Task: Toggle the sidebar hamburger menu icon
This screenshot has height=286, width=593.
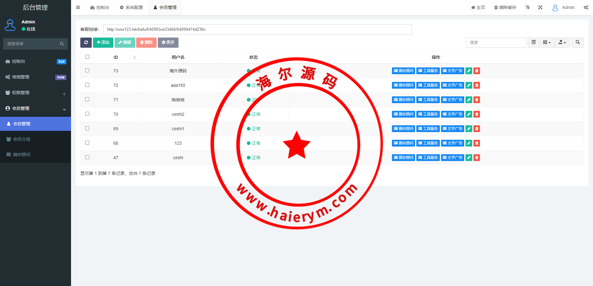Action: 78,7
